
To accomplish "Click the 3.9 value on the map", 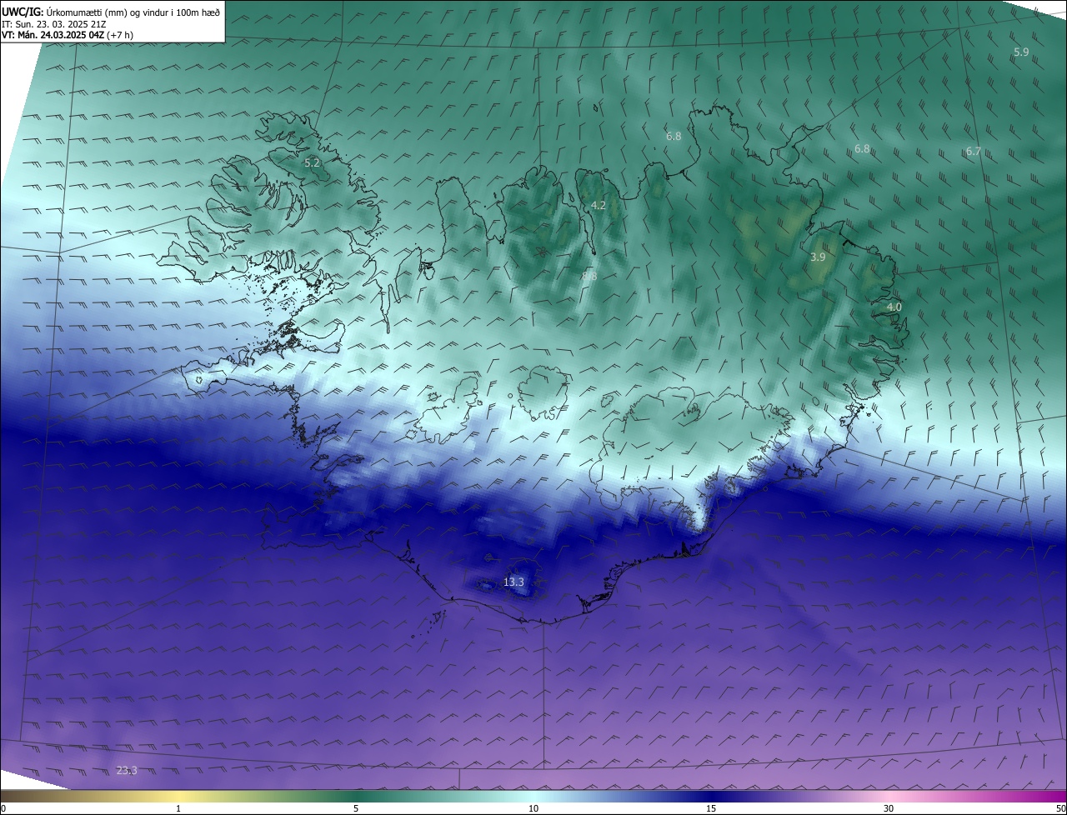I will coord(818,257).
